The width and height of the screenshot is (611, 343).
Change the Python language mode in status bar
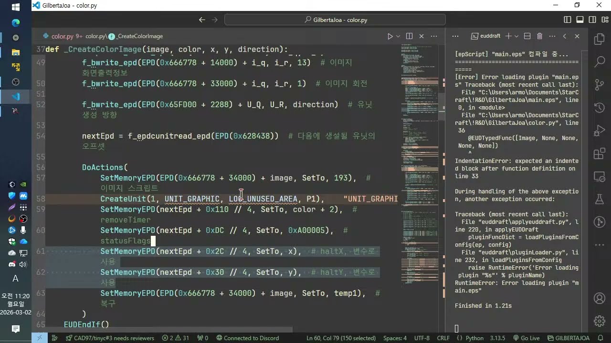point(474,338)
